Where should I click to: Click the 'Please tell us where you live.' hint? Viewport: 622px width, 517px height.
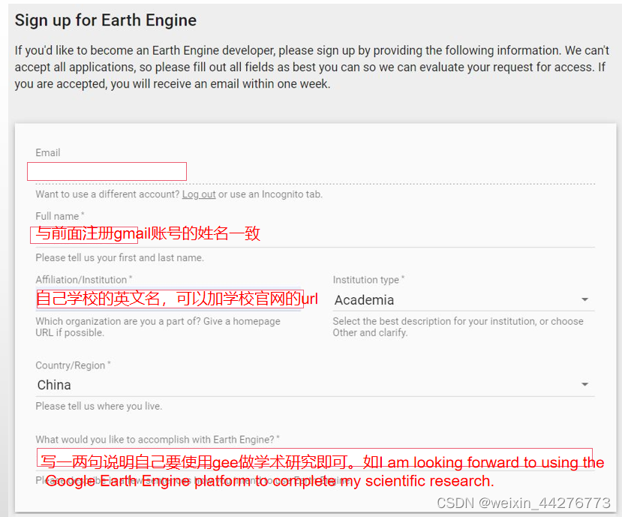tap(99, 406)
